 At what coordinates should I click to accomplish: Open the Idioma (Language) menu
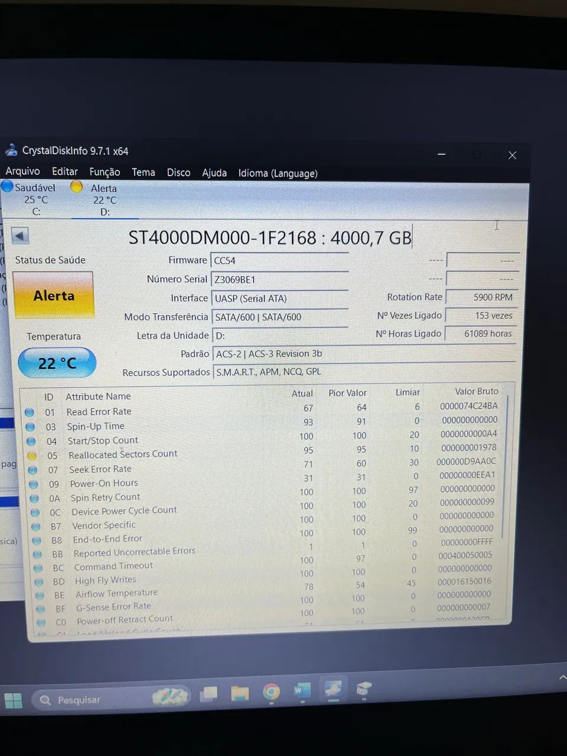point(278,173)
